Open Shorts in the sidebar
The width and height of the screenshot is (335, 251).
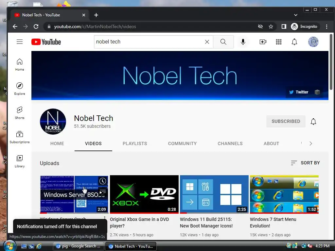point(20,113)
